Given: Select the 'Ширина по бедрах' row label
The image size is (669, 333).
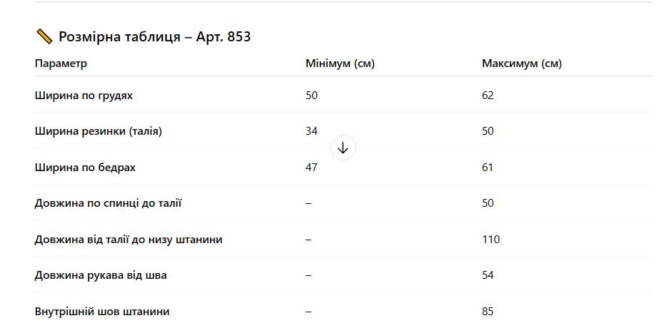Looking at the screenshot, I should [x=86, y=168].
